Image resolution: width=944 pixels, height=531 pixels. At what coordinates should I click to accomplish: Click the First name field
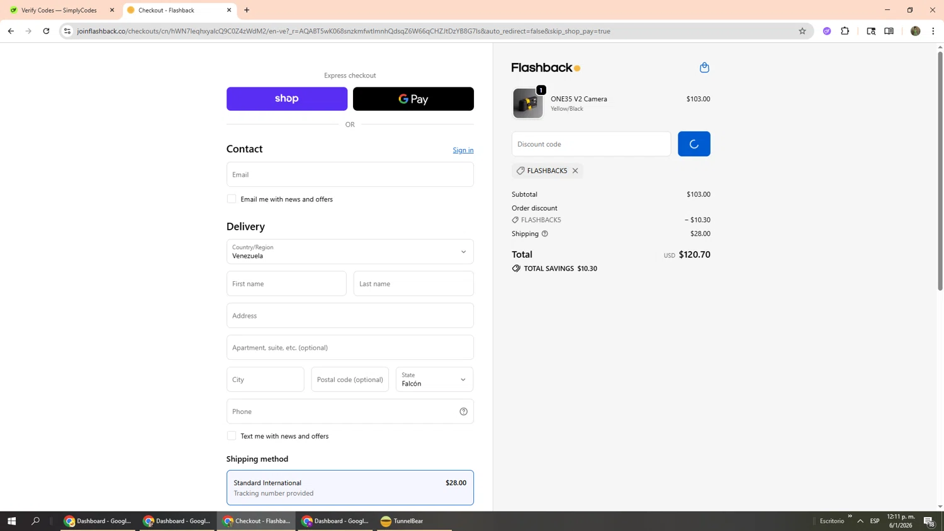(286, 284)
